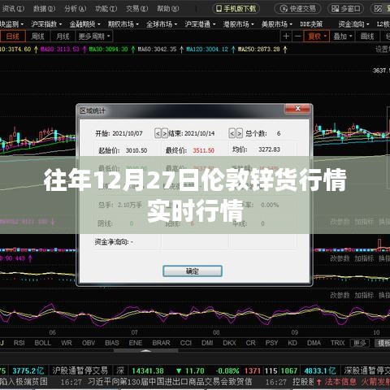The width and height of the screenshot is (390, 390).
Task: Open the DDE决策 section
Action: click(311, 24)
